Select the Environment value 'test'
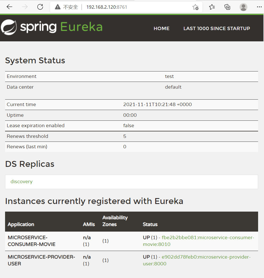The width and height of the screenshot is (264, 278). pyautogui.click(x=169, y=77)
